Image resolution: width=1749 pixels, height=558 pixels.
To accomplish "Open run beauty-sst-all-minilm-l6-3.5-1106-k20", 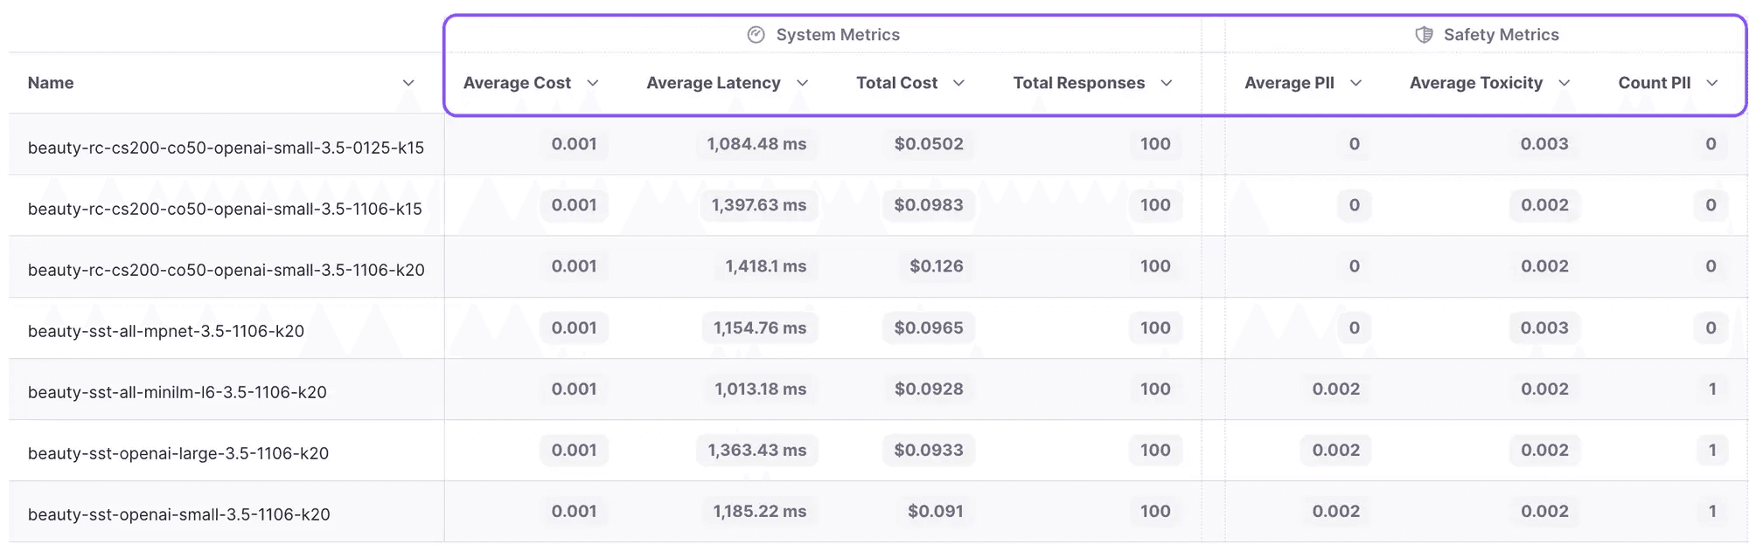I will point(178,392).
